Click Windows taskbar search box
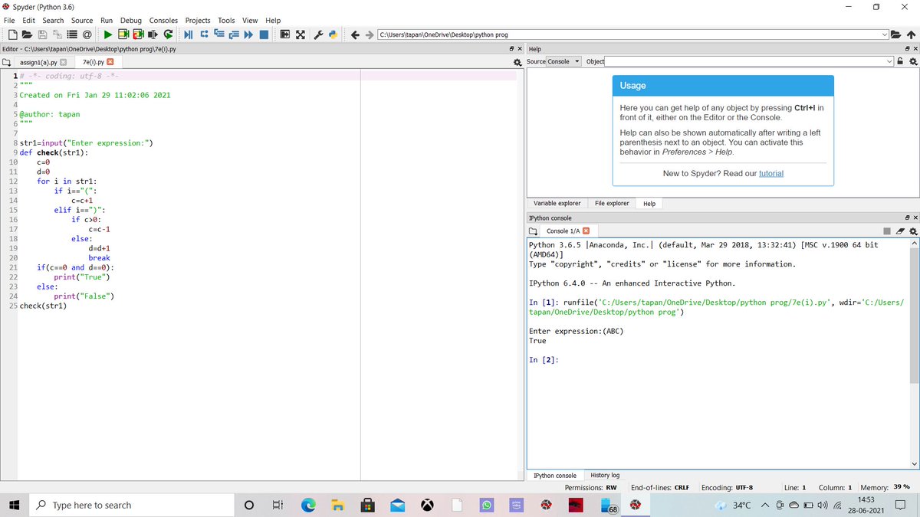This screenshot has height=517, width=920. tap(133, 506)
